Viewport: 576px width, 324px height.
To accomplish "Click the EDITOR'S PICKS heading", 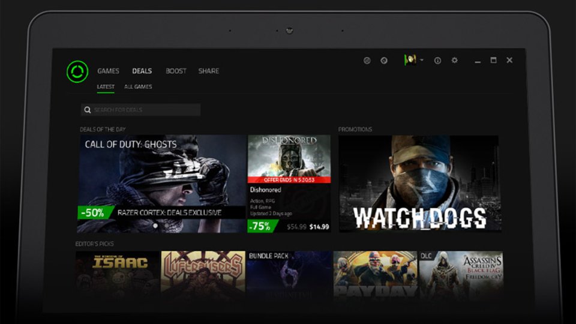I will coord(94,244).
